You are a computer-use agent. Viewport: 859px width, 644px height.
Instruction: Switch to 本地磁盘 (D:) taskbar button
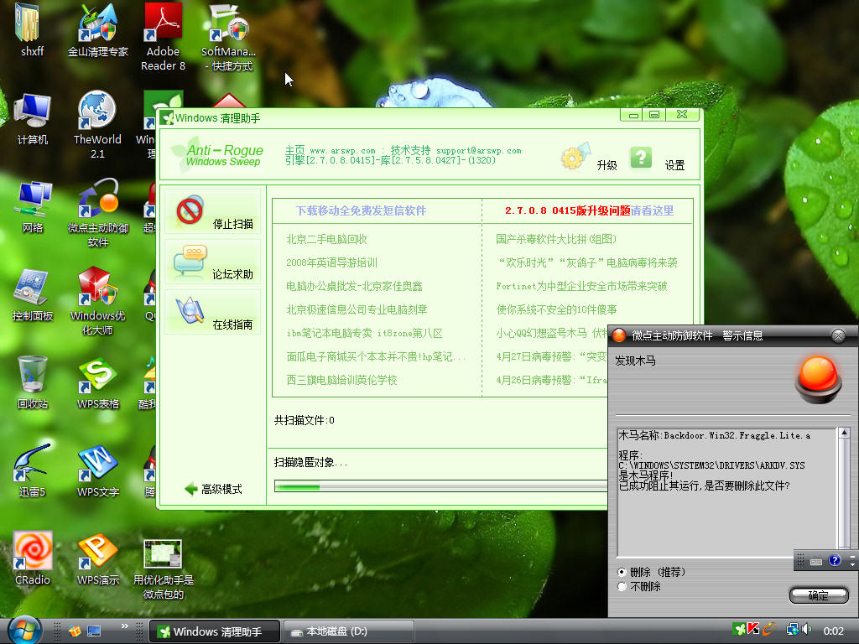click(x=348, y=631)
